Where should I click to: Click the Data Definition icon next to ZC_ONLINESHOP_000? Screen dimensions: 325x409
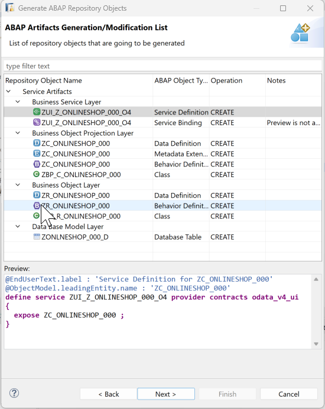pos(37,143)
